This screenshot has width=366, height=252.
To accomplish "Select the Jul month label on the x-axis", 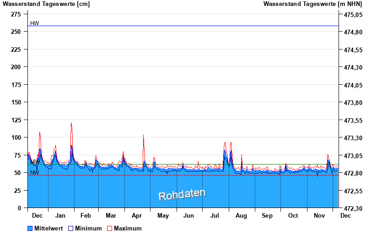I will pyautogui.click(x=215, y=215).
